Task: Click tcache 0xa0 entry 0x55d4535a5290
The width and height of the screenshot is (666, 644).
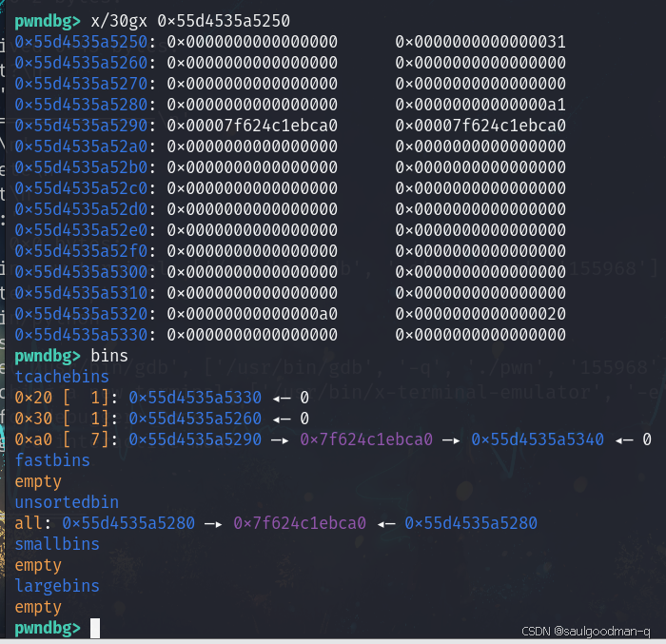Action: [195, 439]
